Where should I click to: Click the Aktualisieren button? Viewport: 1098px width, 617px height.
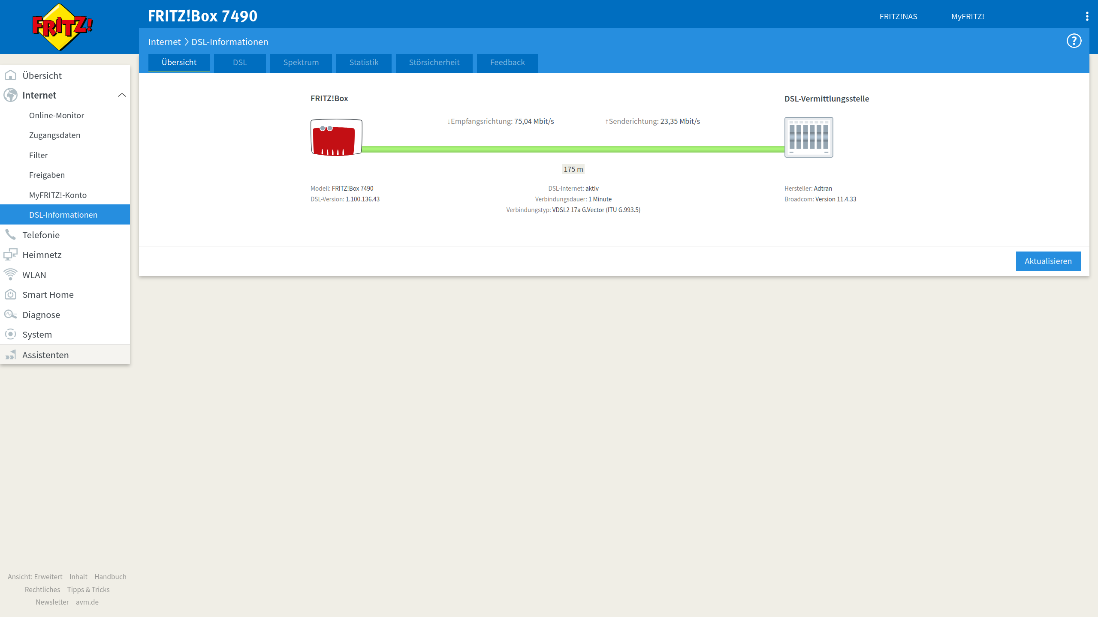1048,261
